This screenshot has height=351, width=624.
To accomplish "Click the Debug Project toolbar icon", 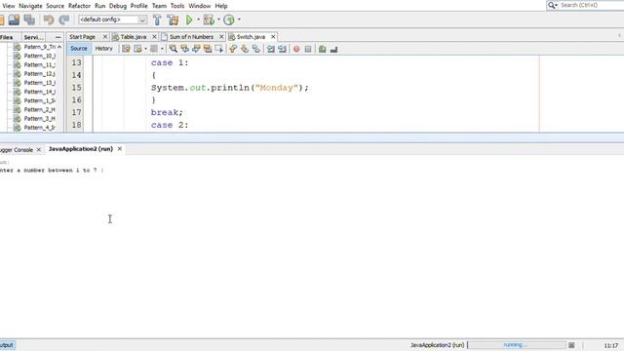I will (x=209, y=19).
